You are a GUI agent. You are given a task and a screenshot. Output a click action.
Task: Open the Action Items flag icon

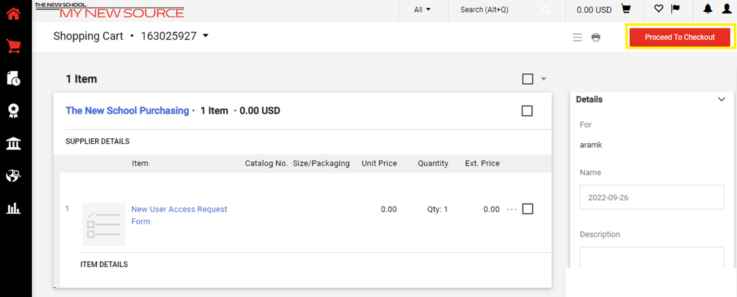(x=675, y=9)
